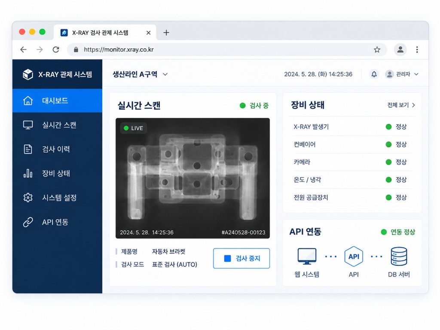This screenshot has width=440, height=330.
Task: Click the scan timestamp 2024. 5. 28. 14:25:36
Action: (147, 232)
